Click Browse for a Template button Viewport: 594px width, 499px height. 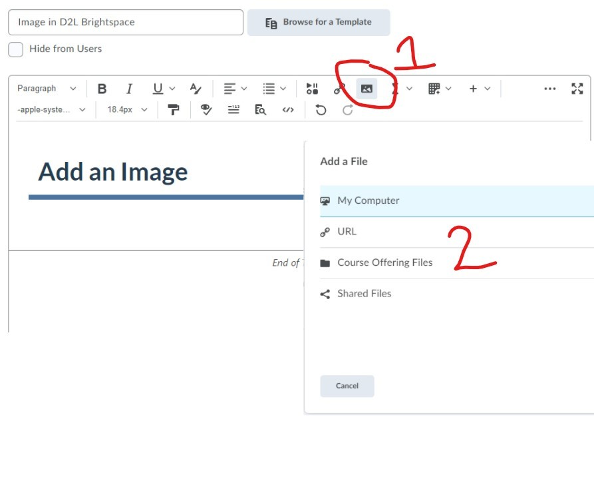pos(319,23)
